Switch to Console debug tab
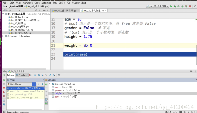The height and width of the screenshot is (113, 197). click(22, 75)
